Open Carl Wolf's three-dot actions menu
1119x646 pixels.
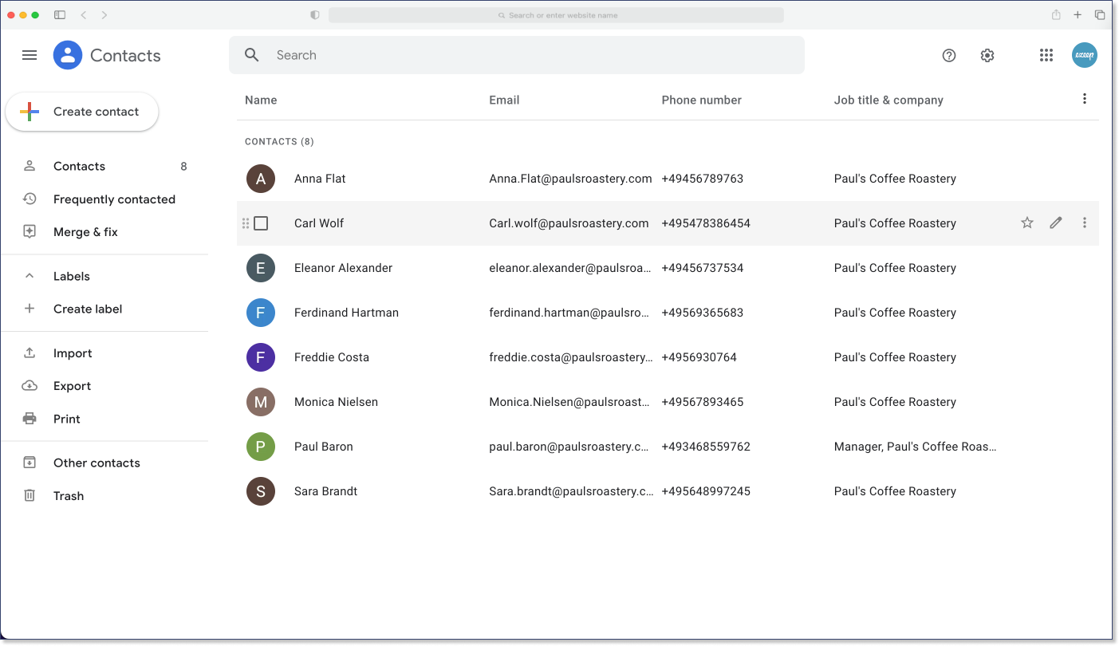tap(1084, 223)
